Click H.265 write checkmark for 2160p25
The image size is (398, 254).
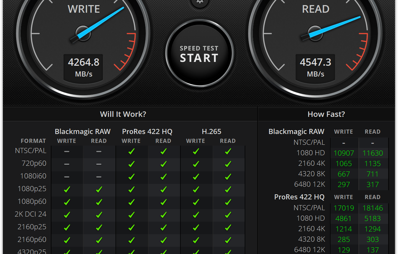tap(196, 228)
